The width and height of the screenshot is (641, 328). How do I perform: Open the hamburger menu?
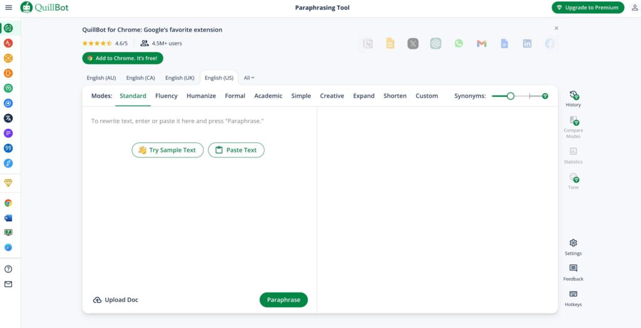(x=8, y=7)
